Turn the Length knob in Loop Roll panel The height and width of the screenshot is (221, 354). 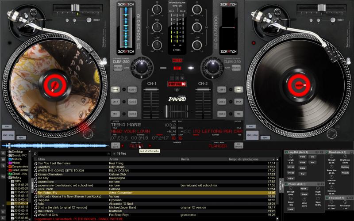(x=291, y=156)
